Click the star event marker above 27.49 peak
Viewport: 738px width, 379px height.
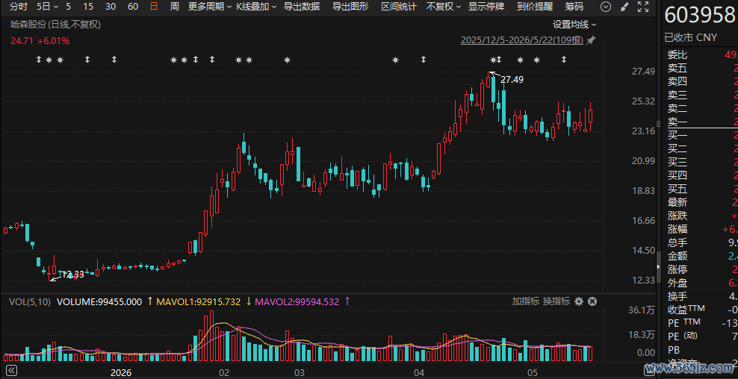[x=493, y=60]
